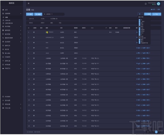164x135 pixels.
Task: Click the blue import data button
Action: click(x=38, y=14)
